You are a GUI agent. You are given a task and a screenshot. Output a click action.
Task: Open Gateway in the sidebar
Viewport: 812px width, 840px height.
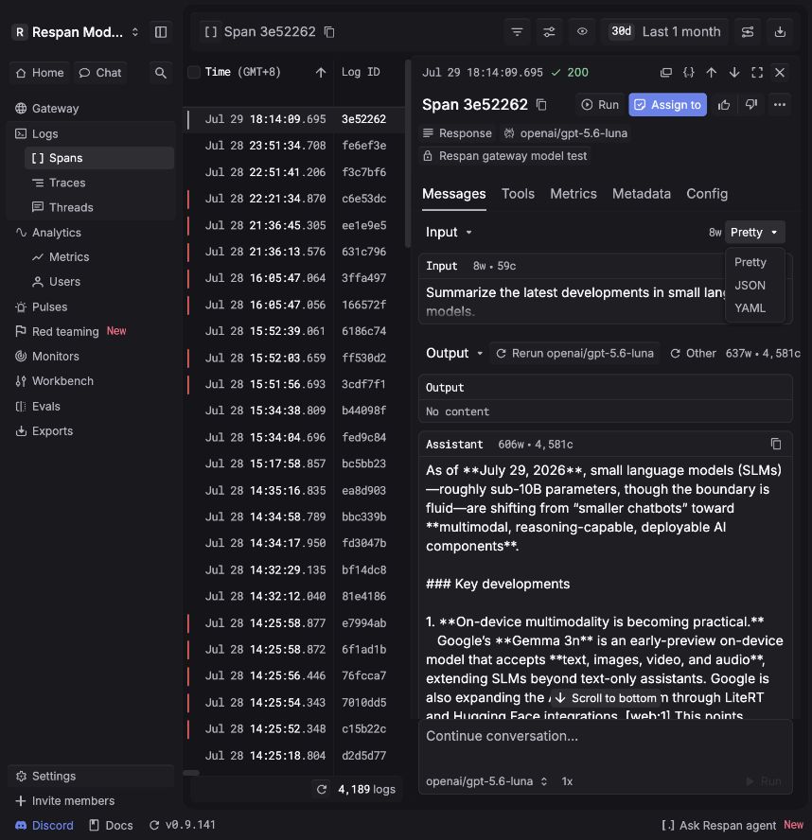91,109
